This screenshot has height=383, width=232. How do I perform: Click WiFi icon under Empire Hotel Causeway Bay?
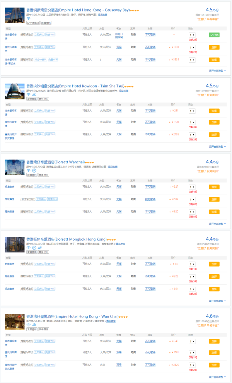[x=29, y=19]
